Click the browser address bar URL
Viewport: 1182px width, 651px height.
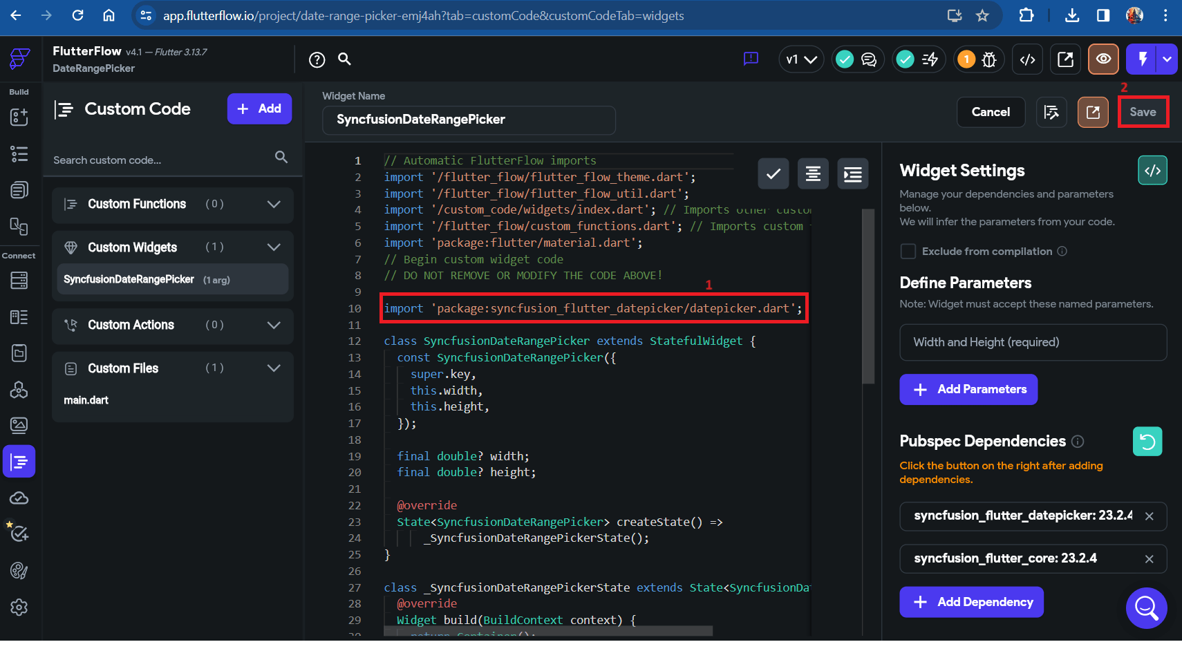click(423, 15)
